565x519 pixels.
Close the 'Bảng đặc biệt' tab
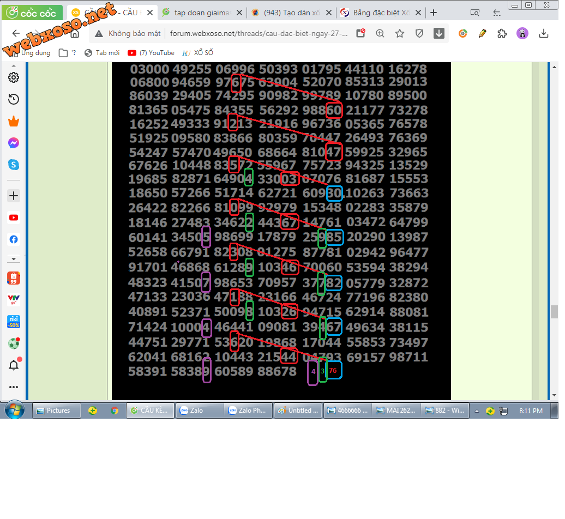click(x=418, y=13)
